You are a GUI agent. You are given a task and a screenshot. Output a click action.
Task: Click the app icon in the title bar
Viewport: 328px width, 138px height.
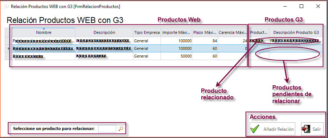(6, 7)
